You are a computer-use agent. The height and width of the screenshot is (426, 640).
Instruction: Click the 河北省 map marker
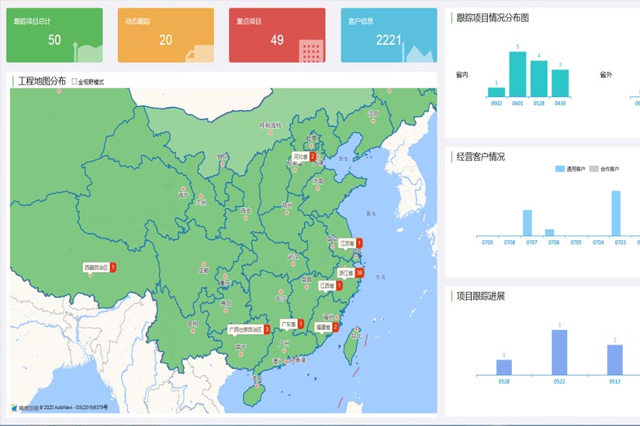coord(304,156)
